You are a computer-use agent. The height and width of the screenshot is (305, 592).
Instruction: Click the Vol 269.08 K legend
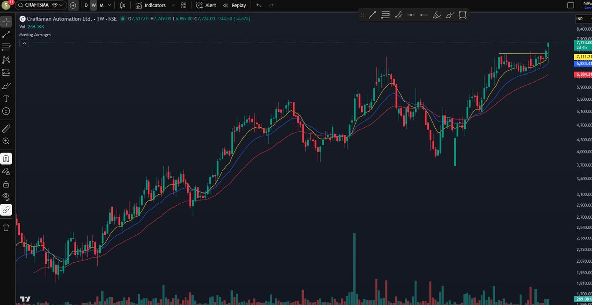(x=32, y=27)
